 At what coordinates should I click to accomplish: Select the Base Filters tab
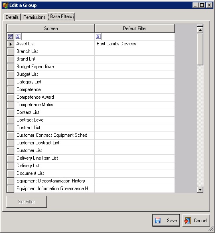point(61,16)
